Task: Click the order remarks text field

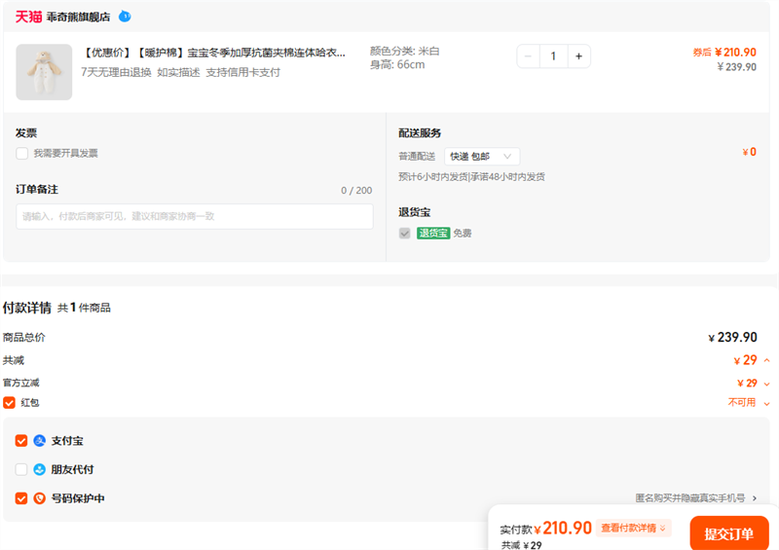Action: (x=194, y=216)
